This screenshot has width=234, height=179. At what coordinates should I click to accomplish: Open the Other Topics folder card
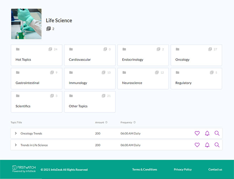pos(90,102)
